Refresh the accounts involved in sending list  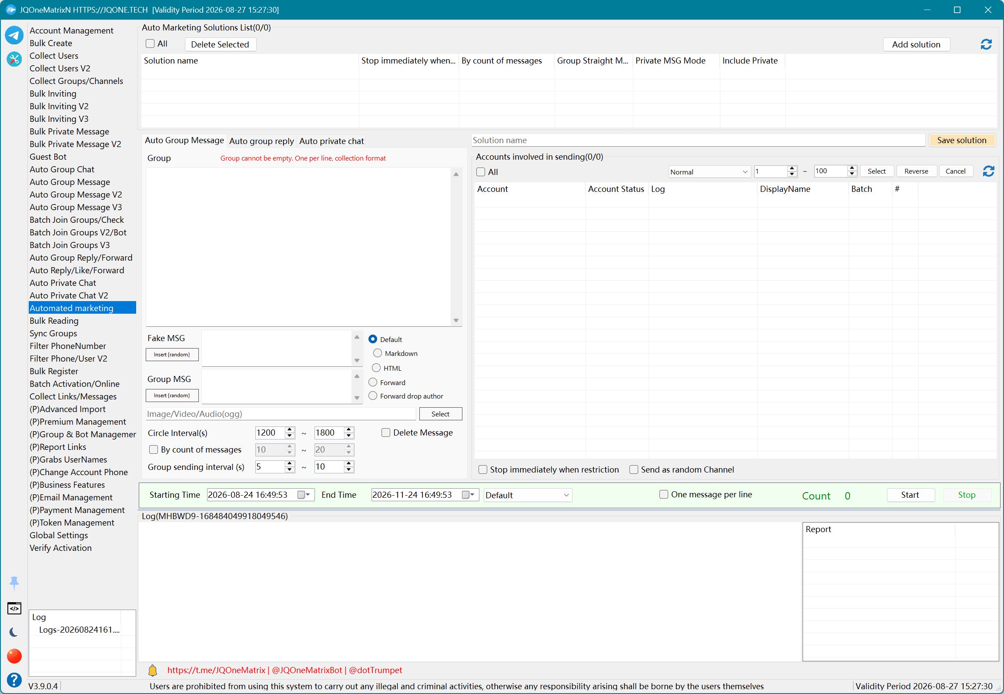click(x=988, y=171)
